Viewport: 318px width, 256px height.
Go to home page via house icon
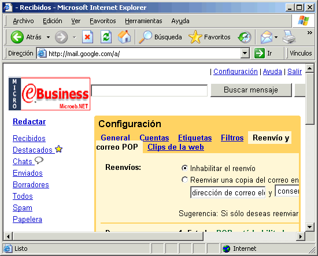click(x=124, y=37)
